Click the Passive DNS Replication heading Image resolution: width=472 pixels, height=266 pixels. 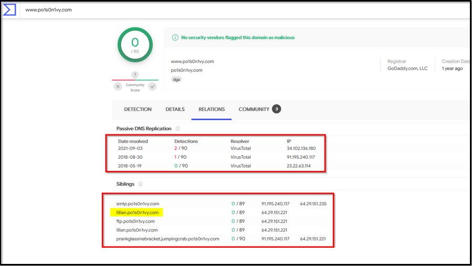tap(144, 129)
